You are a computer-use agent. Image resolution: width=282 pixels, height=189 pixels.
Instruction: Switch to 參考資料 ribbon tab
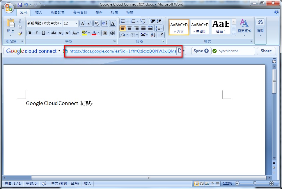pos(80,13)
